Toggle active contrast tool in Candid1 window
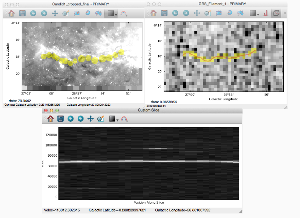Viewport: 300px width, 218px height. (x=111, y=13)
